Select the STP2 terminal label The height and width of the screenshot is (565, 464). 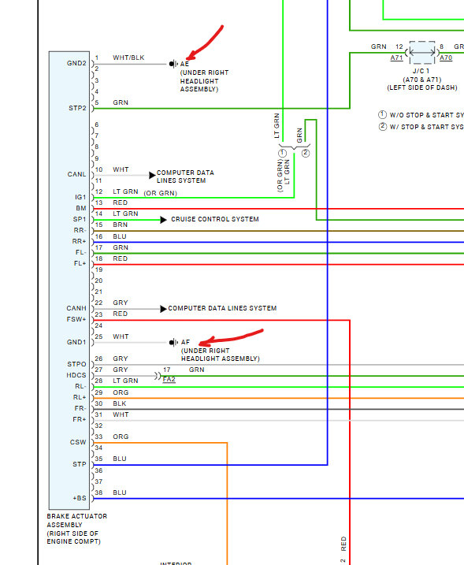(x=77, y=108)
